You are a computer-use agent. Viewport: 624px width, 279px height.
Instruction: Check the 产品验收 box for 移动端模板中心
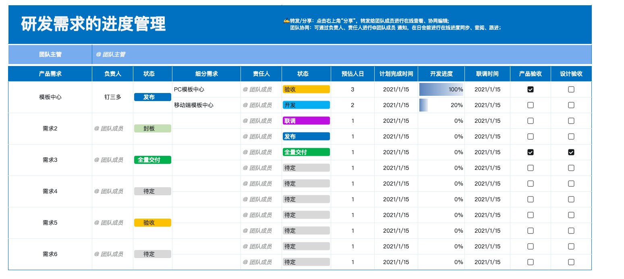click(530, 105)
